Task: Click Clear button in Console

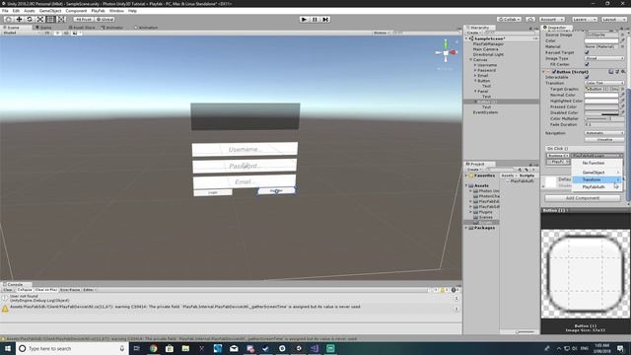Action: [x=8, y=290]
